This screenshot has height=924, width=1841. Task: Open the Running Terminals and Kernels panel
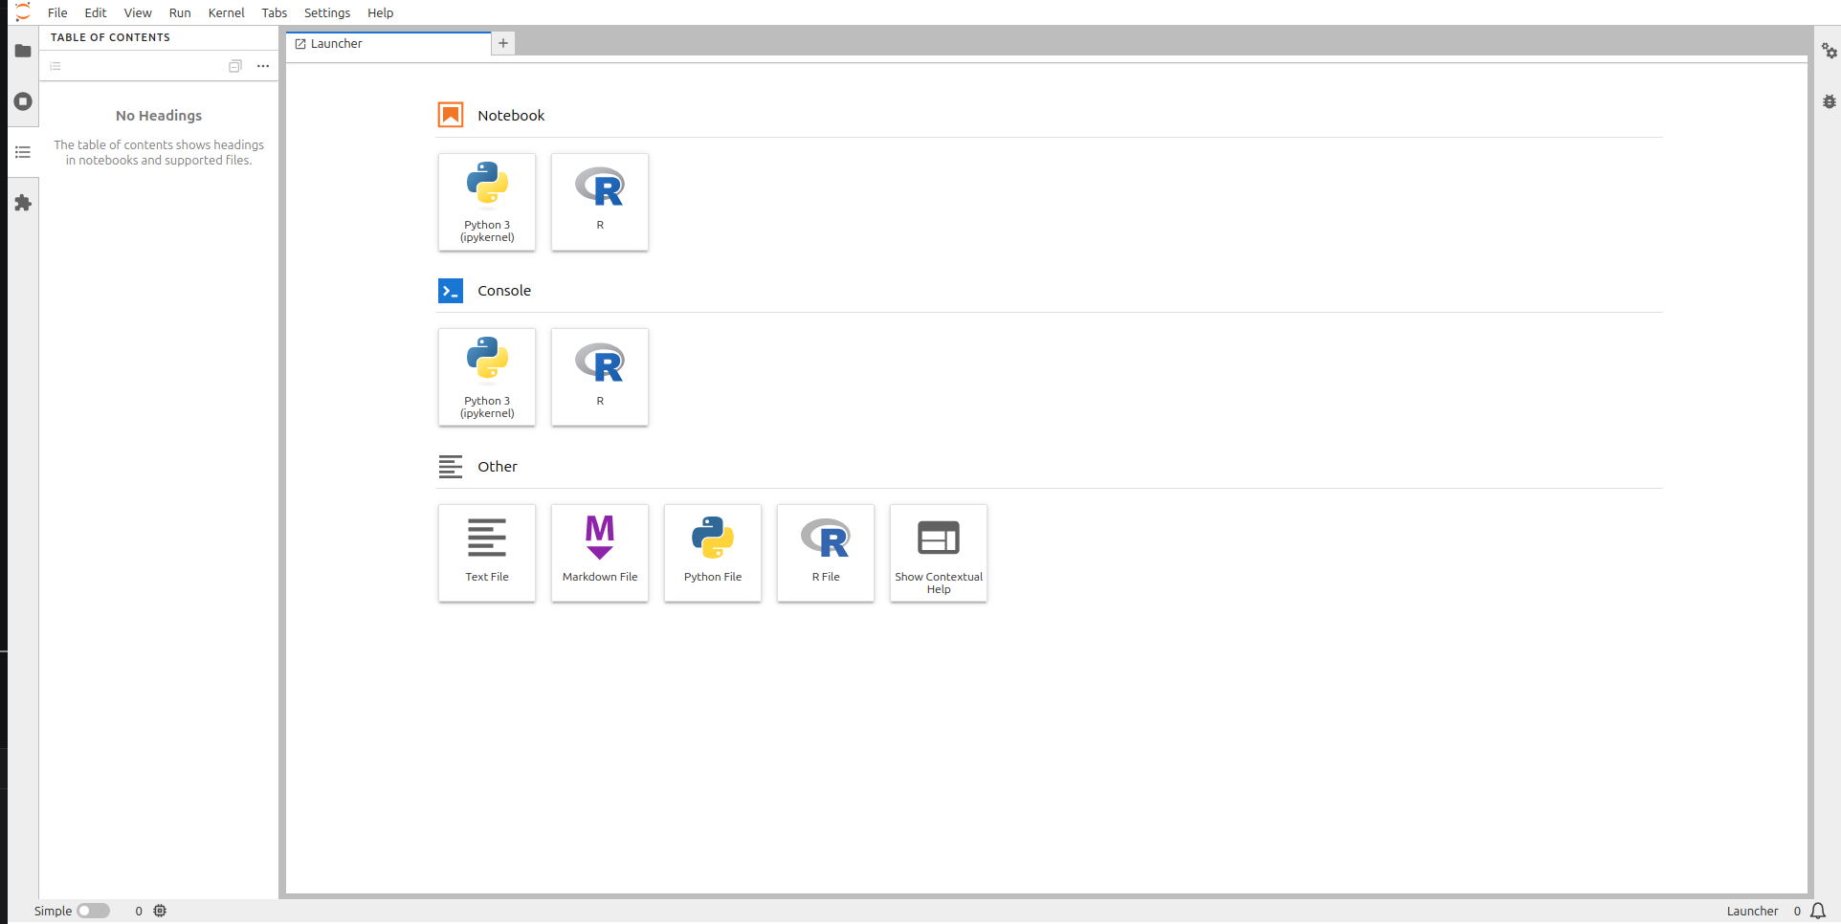click(23, 101)
